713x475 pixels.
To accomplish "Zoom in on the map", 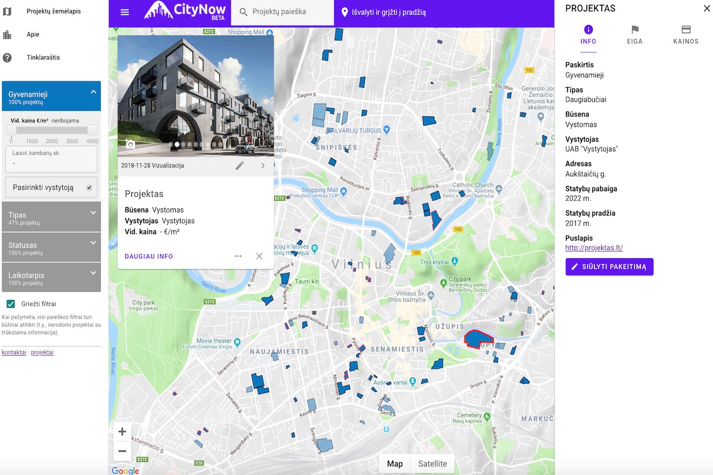I will tap(122, 432).
